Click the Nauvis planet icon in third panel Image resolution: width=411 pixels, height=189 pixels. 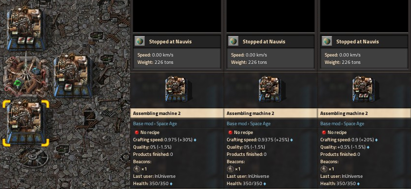point(327,41)
